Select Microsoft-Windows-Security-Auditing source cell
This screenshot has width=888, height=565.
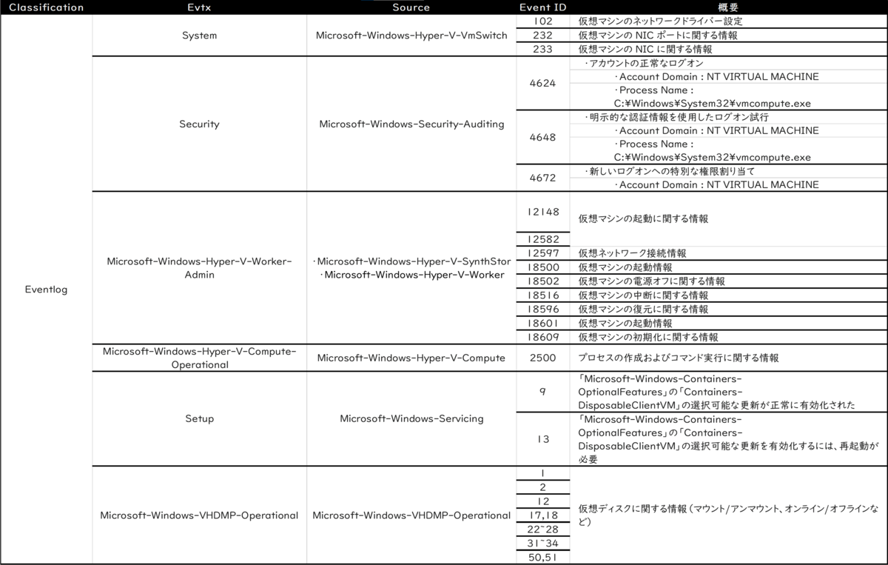411,124
